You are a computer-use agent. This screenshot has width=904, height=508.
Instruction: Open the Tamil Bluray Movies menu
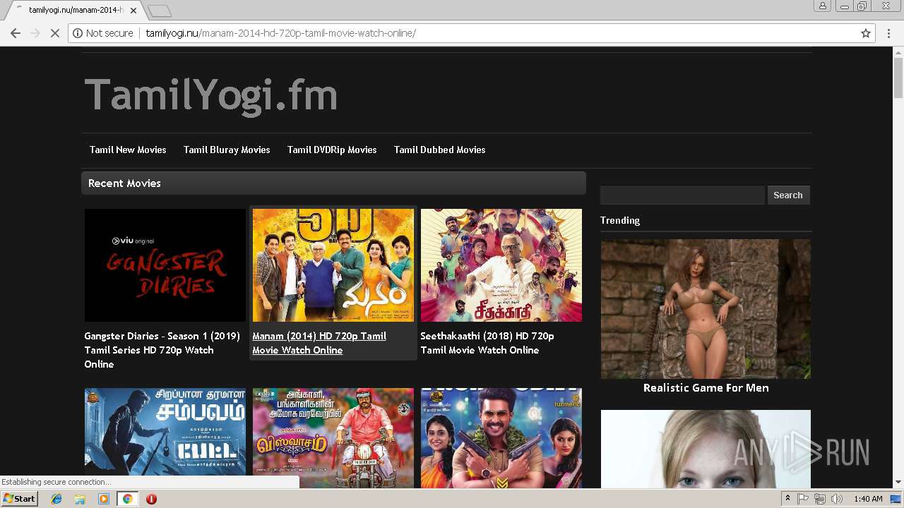tap(227, 150)
